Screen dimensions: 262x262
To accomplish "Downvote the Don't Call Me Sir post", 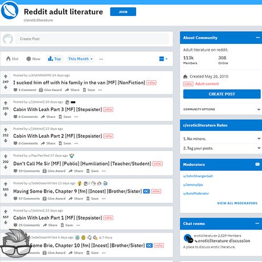I will pyautogui.click(x=6, y=167).
